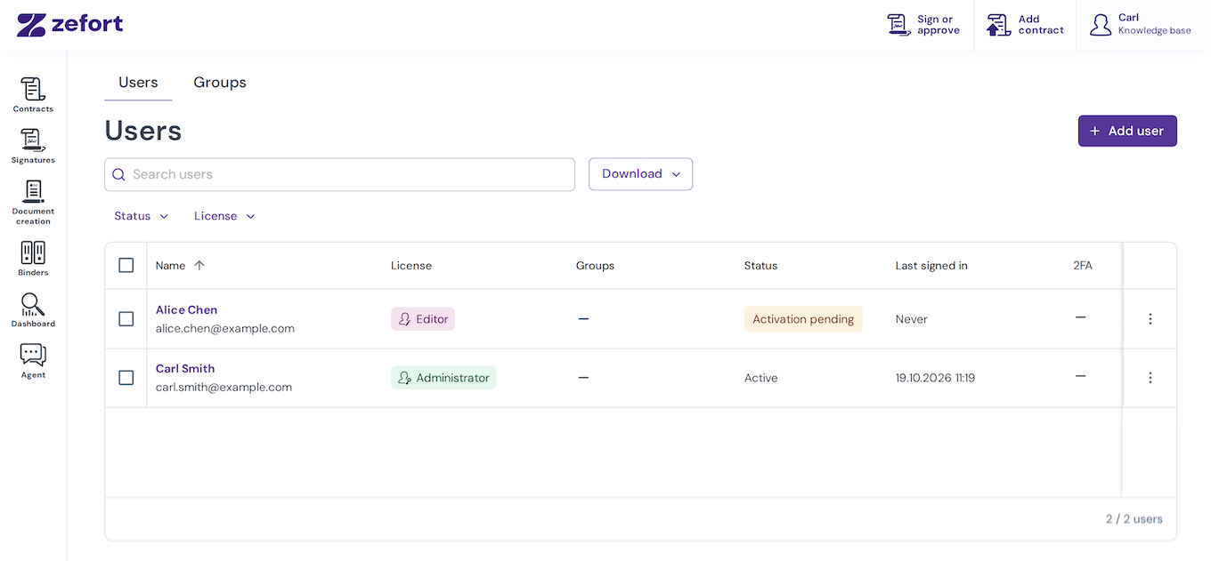Select all users with header checkbox
The image size is (1211, 561).
126,265
